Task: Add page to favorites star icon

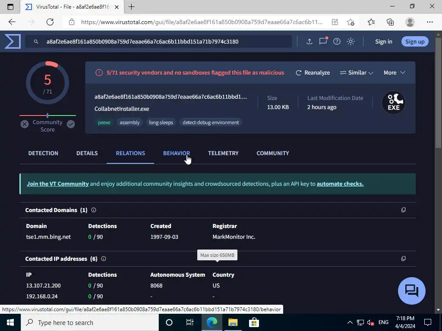Action: point(350,22)
